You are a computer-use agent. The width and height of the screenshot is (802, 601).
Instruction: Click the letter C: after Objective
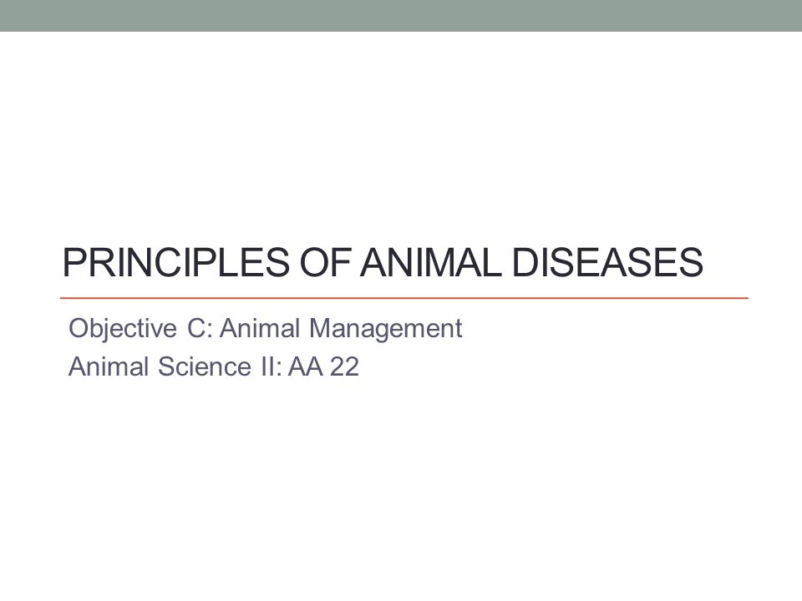pyautogui.click(x=200, y=327)
